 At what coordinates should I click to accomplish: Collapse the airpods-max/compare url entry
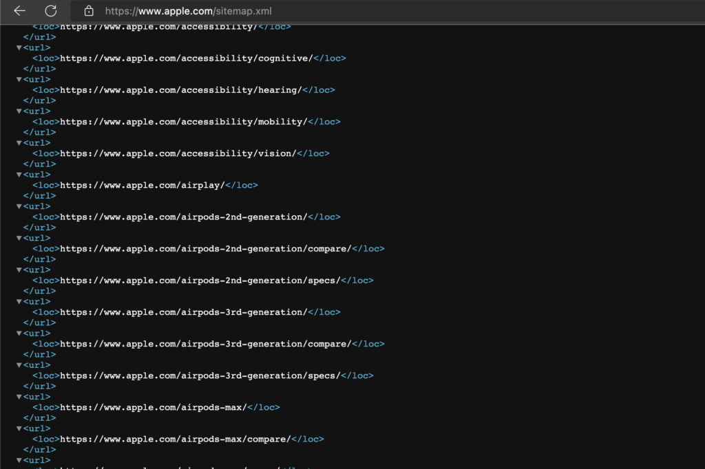click(x=19, y=428)
